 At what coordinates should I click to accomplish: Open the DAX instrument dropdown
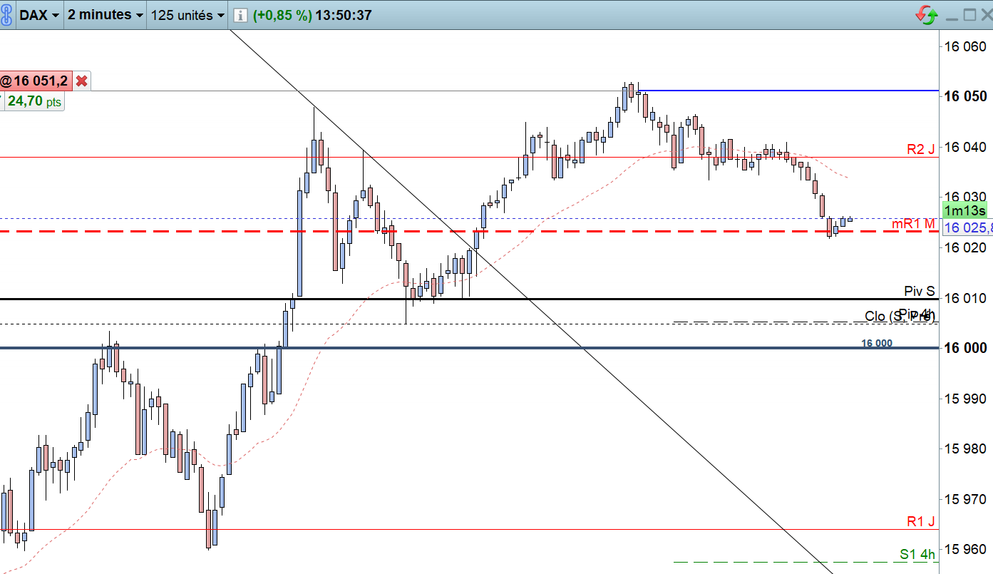click(x=39, y=15)
